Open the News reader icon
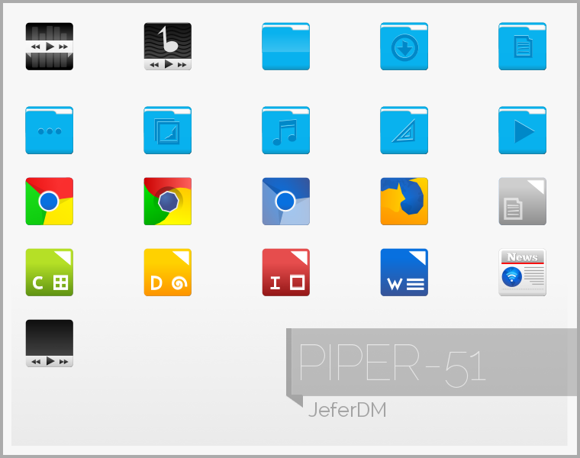Screen dimensions: 580x458 tap(522, 273)
